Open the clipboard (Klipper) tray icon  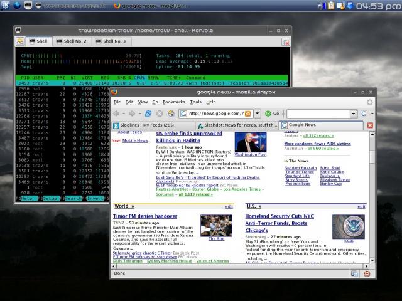[331, 6]
